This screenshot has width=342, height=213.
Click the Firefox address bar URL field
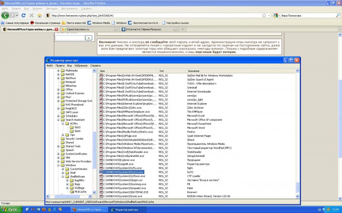pyautogui.click(x=153, y=16)
